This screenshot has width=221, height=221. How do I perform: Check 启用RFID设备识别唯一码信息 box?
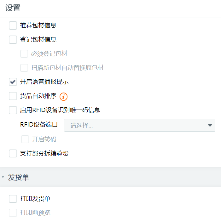point(13,110)
